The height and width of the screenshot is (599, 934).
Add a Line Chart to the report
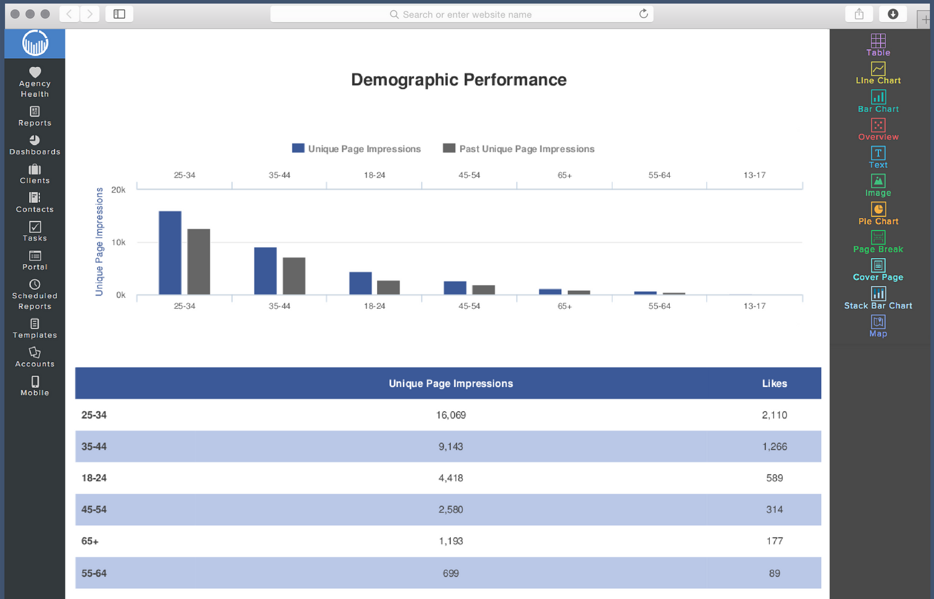878,73
